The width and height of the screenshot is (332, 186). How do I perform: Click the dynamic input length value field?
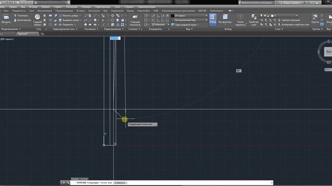[115, 38]
